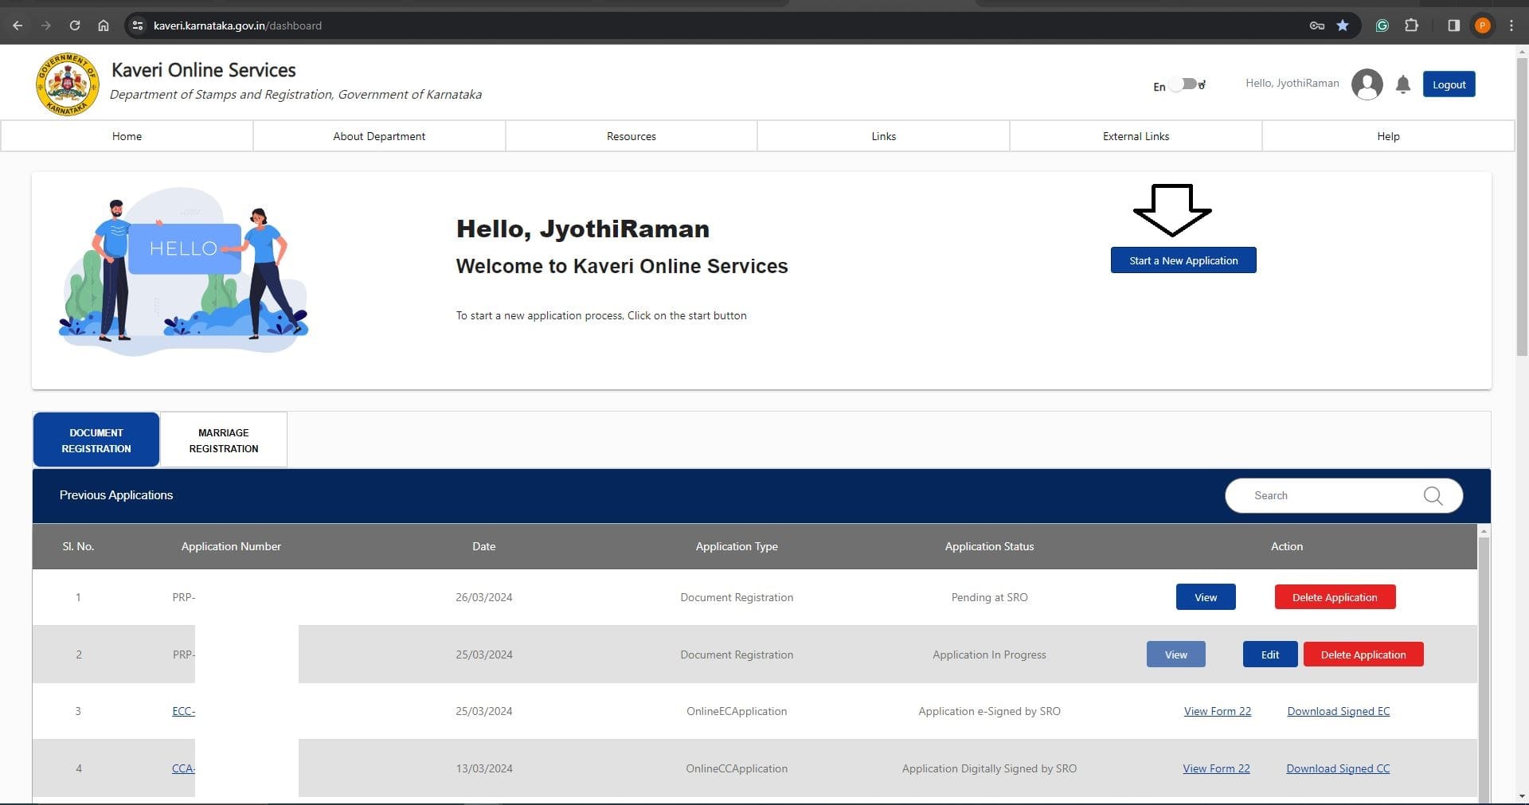Click Edit for the in-progress application
This screenshot has width=1529, height=805.
(1269, 655)
